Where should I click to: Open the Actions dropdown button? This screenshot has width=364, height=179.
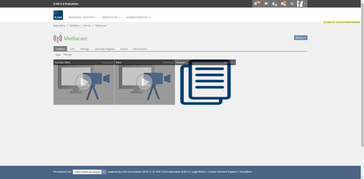(x=301, y=38)
